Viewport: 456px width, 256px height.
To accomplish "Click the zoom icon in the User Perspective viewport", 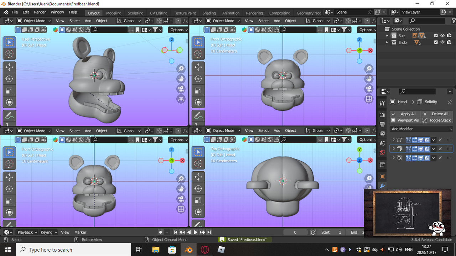I will click(181, 68).
